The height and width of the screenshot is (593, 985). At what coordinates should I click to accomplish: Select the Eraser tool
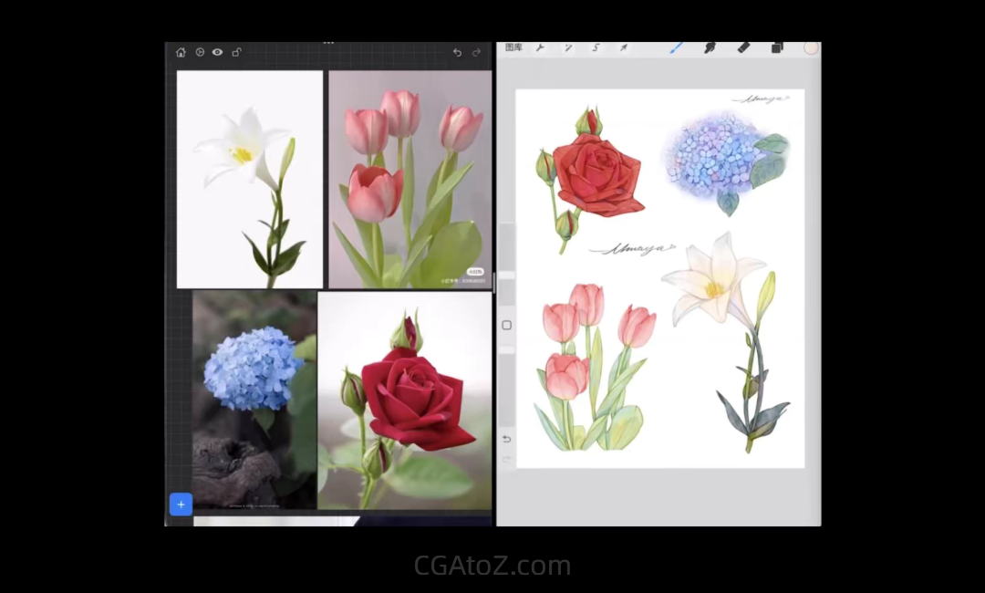(743, 47)
